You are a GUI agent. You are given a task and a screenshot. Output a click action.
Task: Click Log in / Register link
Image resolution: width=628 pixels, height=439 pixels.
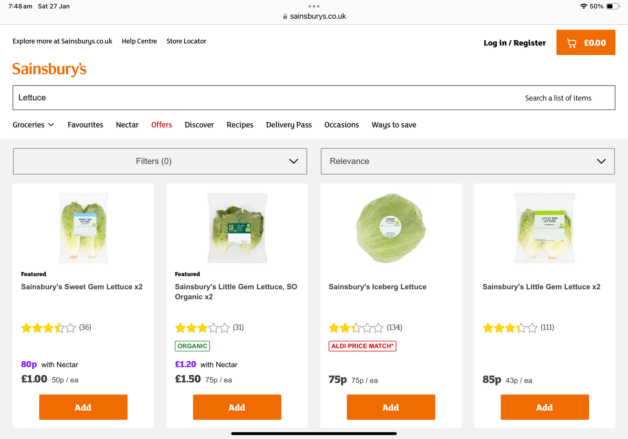pyautogui.click(x=514, y=43)
